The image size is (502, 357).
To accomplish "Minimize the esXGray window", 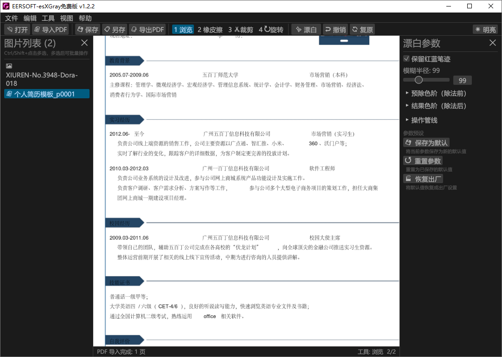I will click(449, 6).
